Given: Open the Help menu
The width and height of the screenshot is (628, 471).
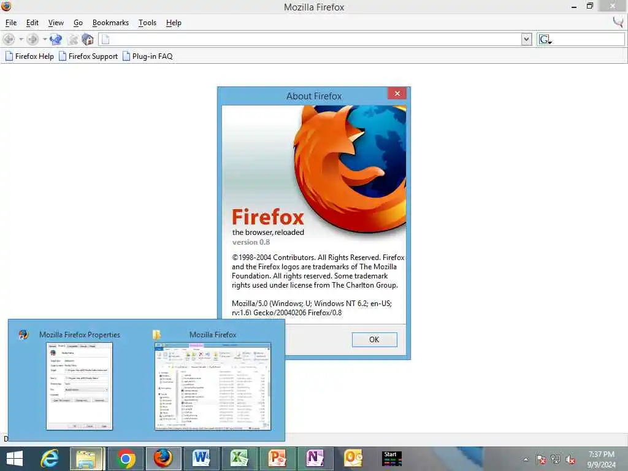Looking at the screenshot, I should pyautogui.click(x=174, y=23).
